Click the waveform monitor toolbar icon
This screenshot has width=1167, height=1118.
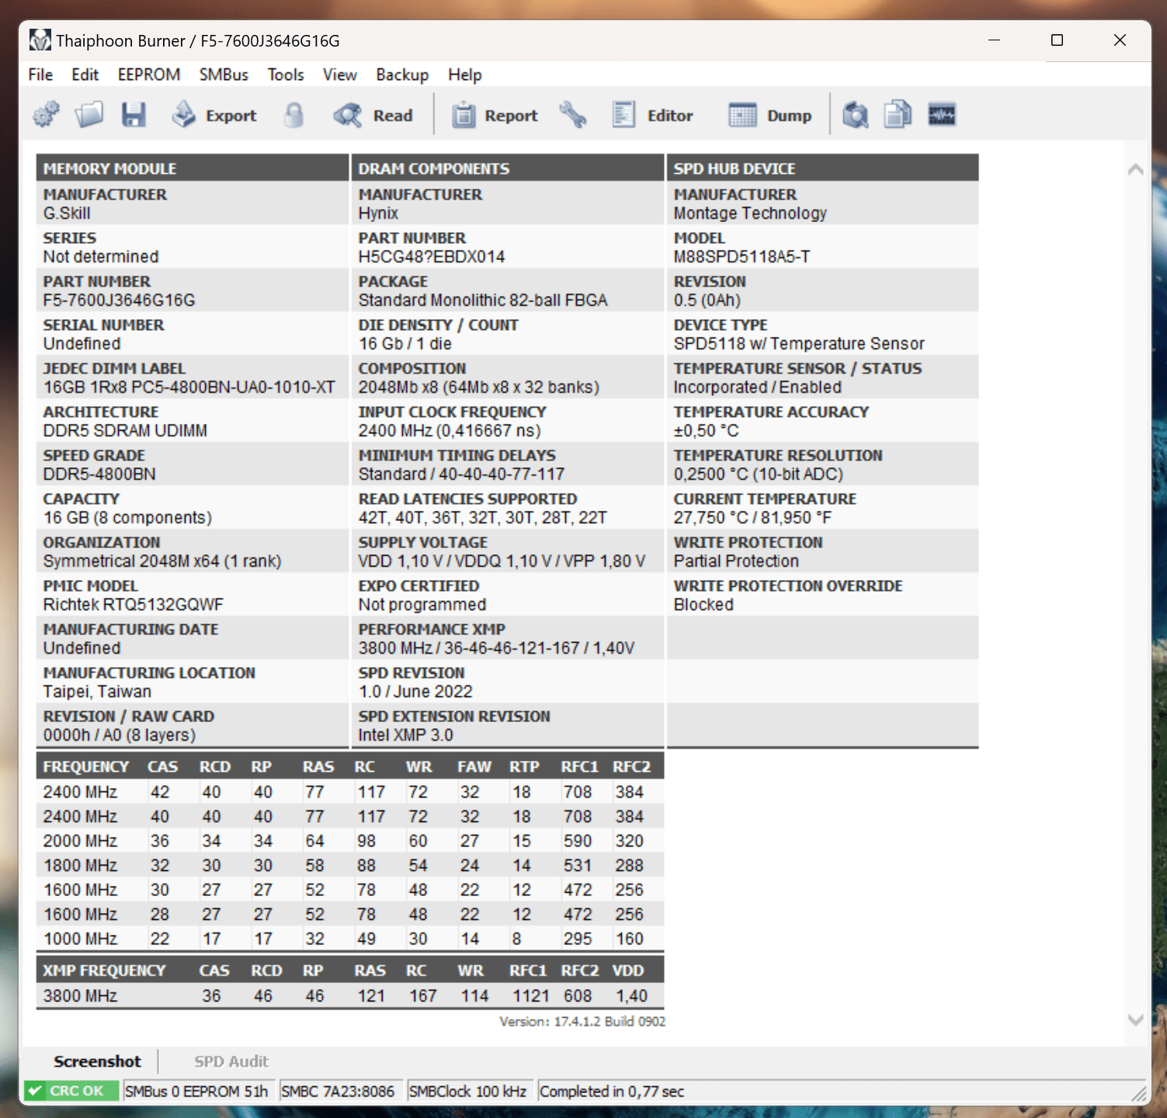coord(942,115)
